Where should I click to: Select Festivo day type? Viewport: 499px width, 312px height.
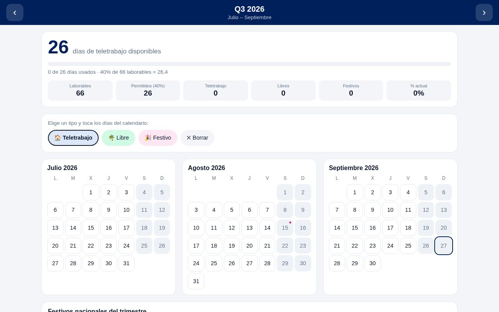click(x=158, y=138)
